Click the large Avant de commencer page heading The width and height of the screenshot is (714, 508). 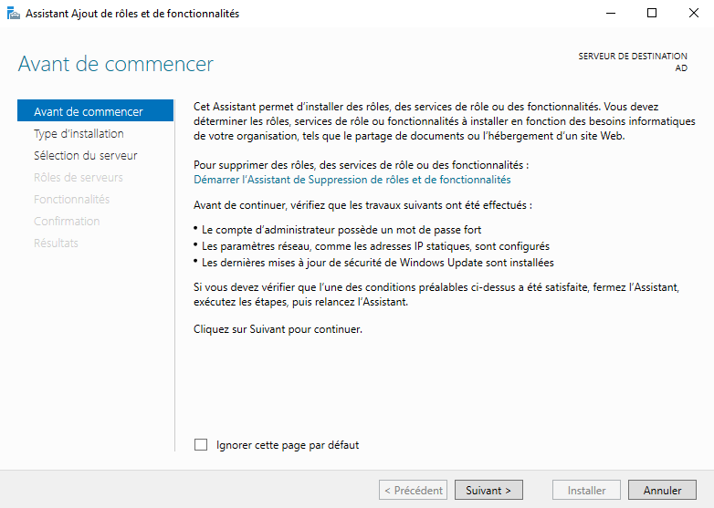(115, 64)
